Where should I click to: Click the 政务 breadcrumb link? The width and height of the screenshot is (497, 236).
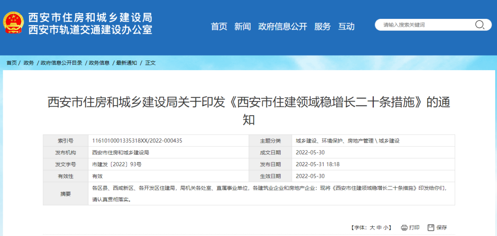[x=29, y=63]
